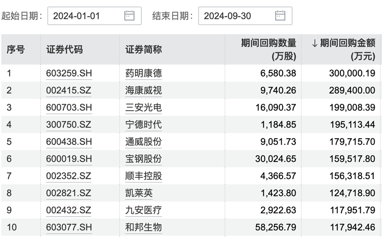
Task: Open the 药明康德 stock link
Action: (144, 73)
